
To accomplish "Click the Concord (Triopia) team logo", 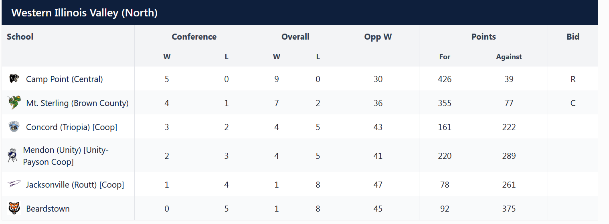I will 14,127.
